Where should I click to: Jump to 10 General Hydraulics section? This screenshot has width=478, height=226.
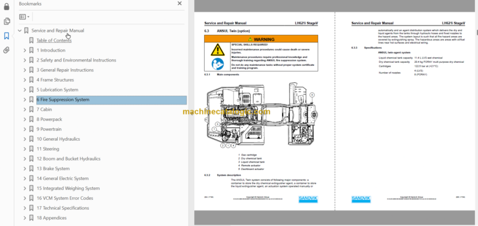[x=59, y=139]
